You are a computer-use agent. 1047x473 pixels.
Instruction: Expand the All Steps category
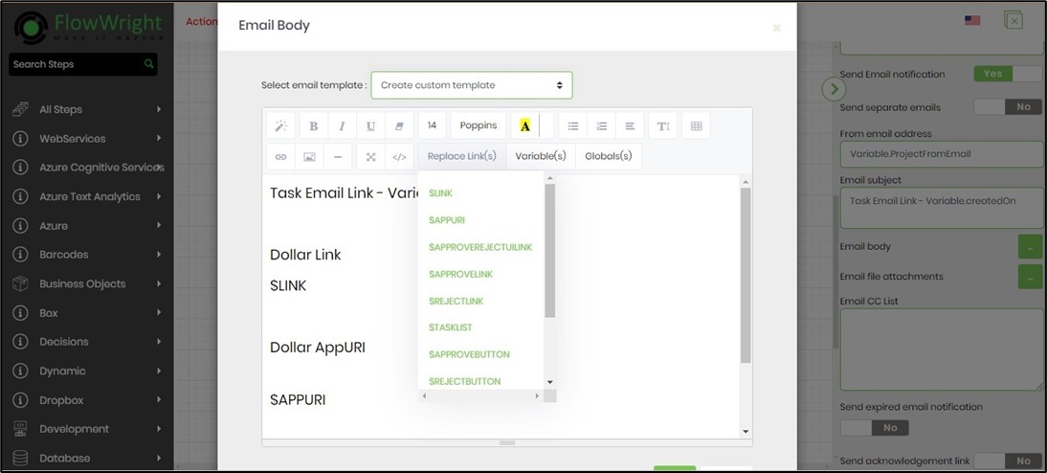159,109
